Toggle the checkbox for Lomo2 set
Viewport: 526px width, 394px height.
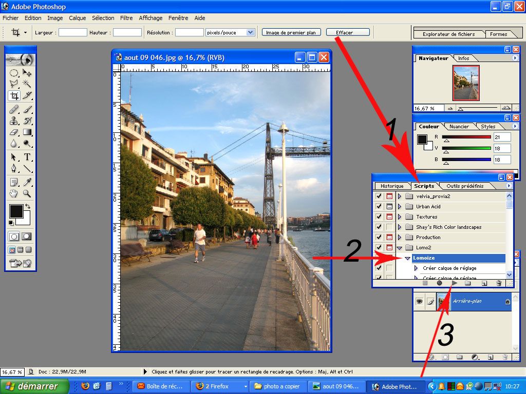pos(379,247)
